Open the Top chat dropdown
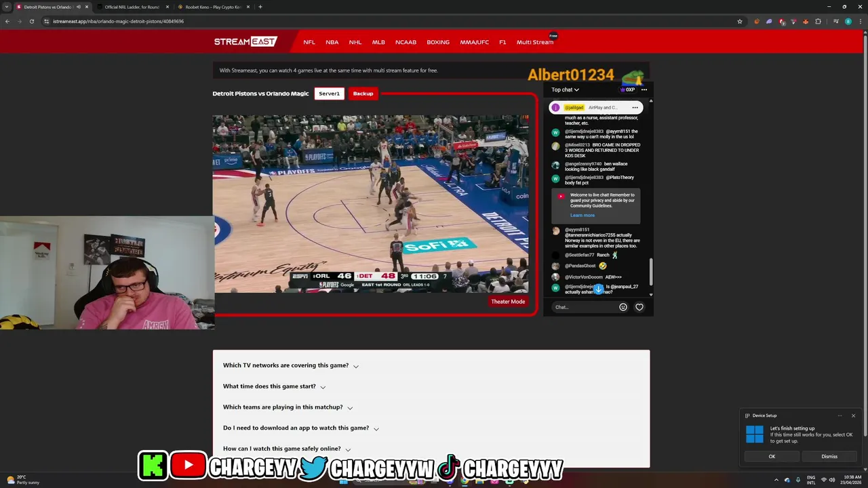Viewport: 868px width, 488px height. click(x=565, y=89)
